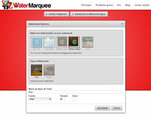
Task: Select Image as the watermark type
Action: pos(49,70)
